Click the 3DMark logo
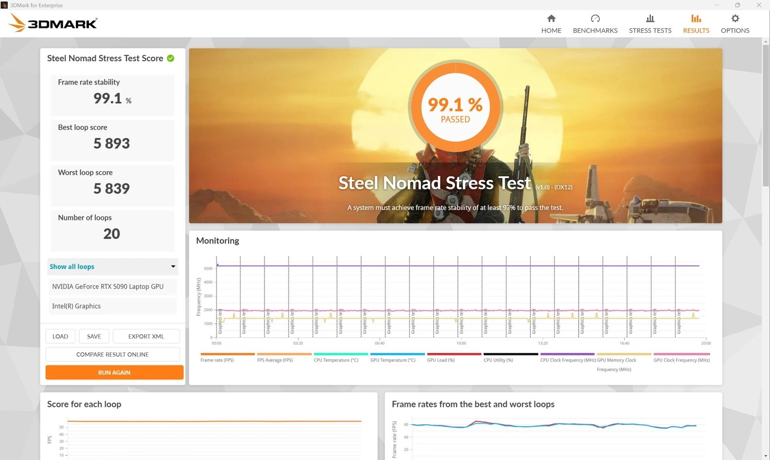The width and height of the screenshot is (770, 460). 53,23
